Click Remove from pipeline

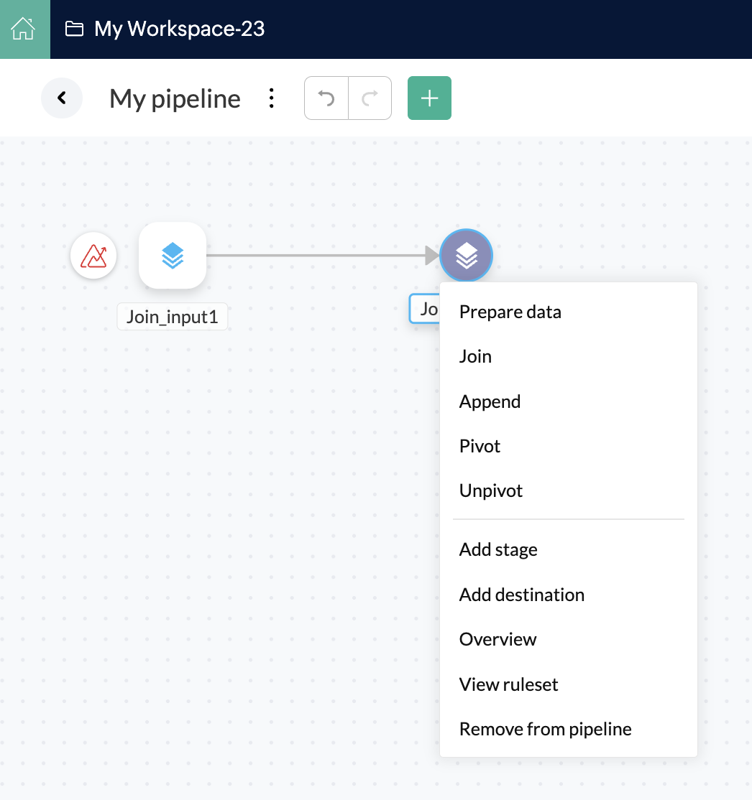(x=545, y=729)
